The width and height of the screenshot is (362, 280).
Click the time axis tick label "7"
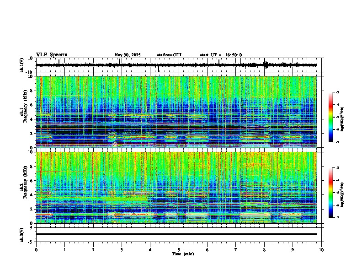236,250
